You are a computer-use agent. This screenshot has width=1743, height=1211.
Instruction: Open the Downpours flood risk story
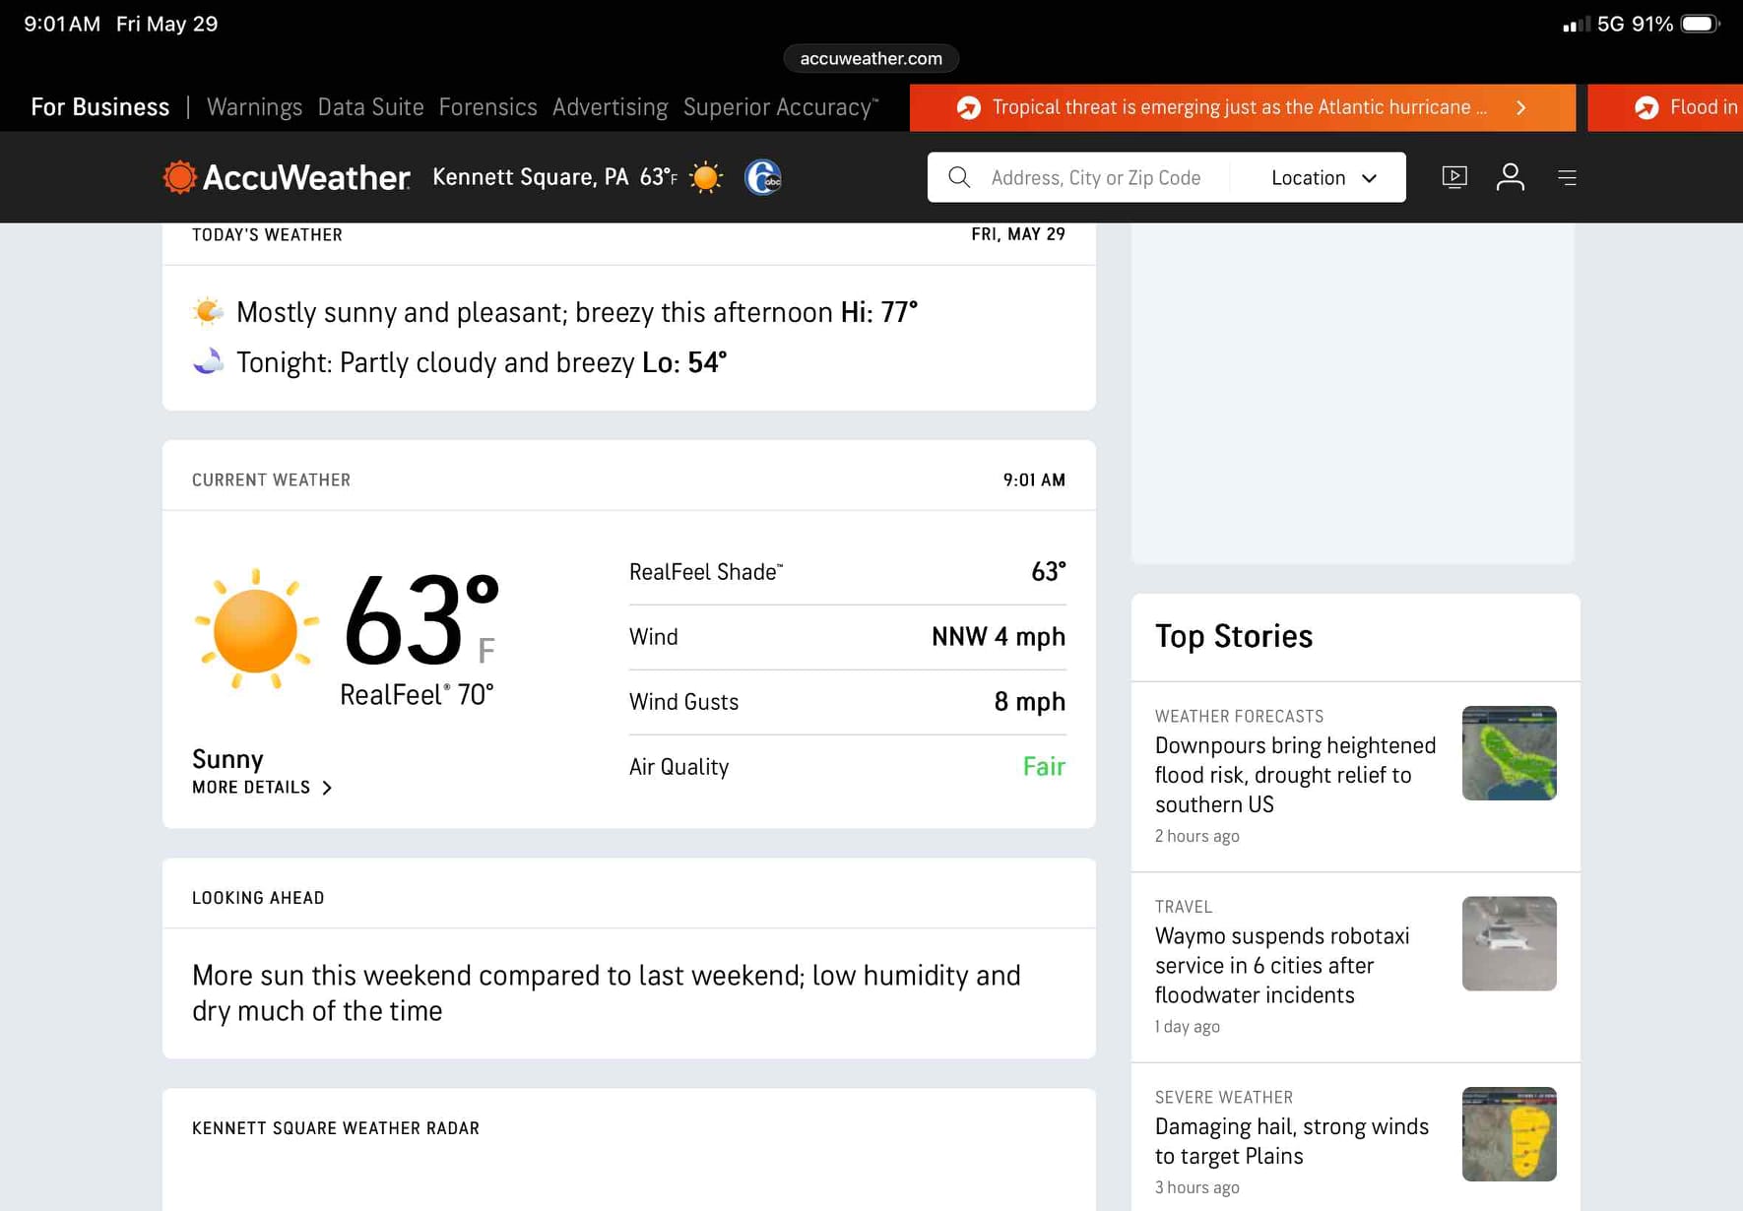click(x=1296, y=775)
